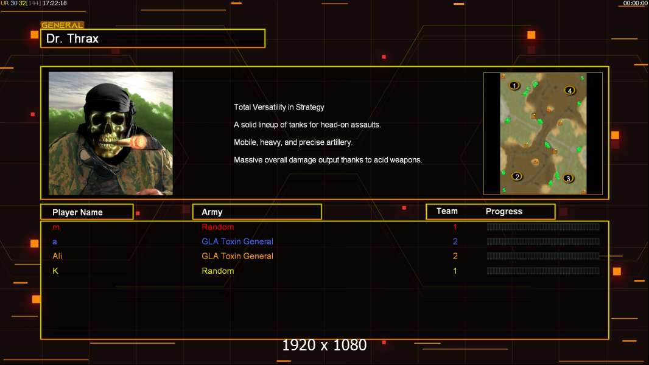Click team number 1 for player K

point(455,271)
